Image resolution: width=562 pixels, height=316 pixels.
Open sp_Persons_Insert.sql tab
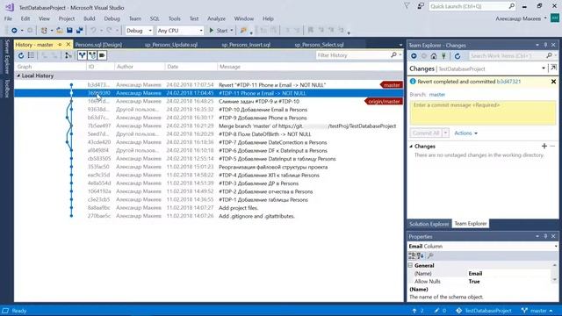click(246, 45)
